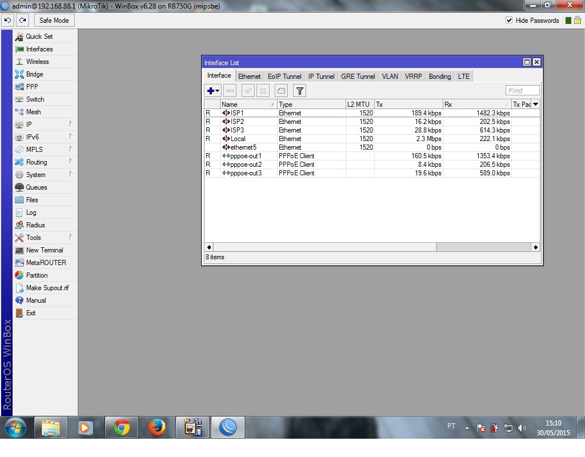Switch to the IP Tunnel tab
This screenshot has width=585, height=457.
321,77
